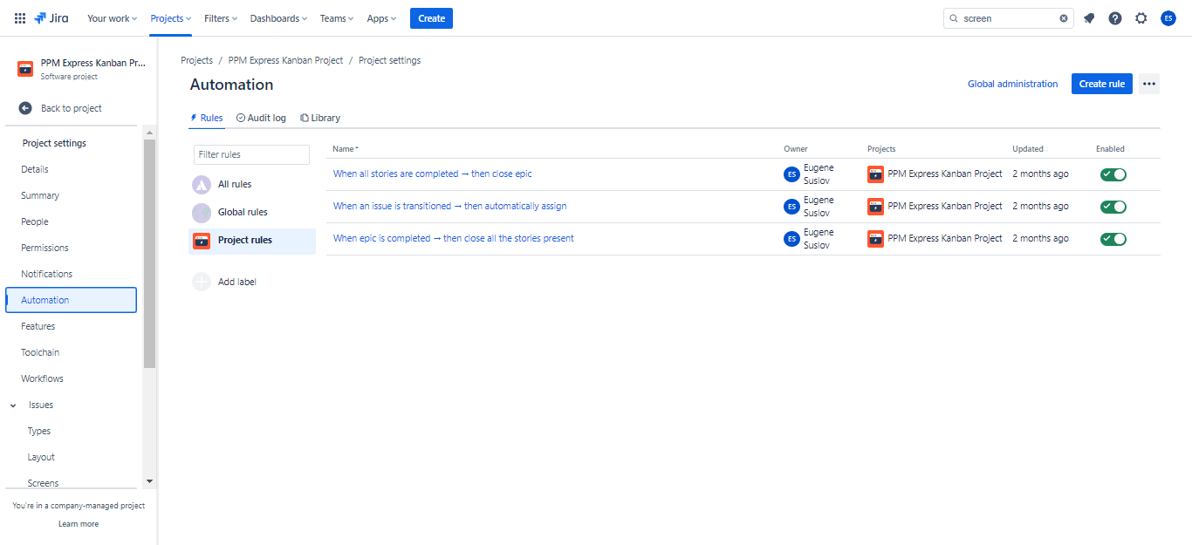Open the ES profile avatar menu
The height and width of the screenshot is (545, 1192).
point(1168,18)
